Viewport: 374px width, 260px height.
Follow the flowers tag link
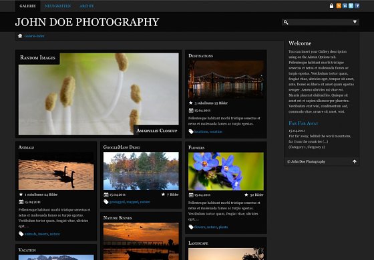(x=200, y=227)
